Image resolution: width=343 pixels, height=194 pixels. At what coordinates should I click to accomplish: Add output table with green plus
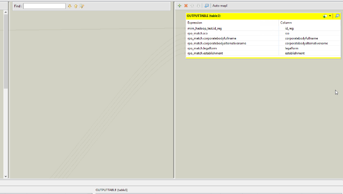pos(180,6)
